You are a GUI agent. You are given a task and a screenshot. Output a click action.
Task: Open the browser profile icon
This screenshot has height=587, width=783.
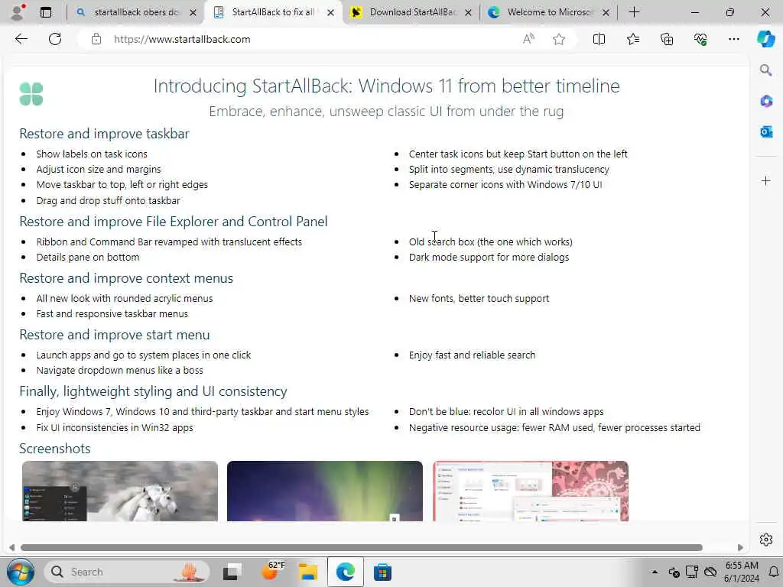tap(18, 12)
